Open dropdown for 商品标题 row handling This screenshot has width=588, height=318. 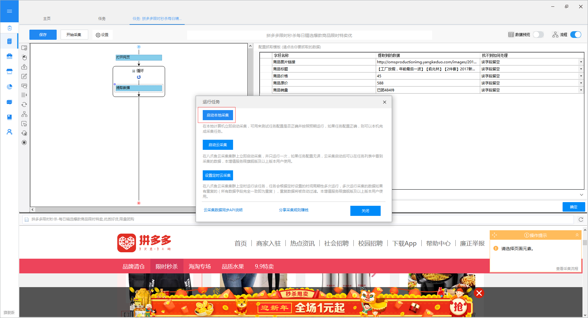[x=581, y=69]
